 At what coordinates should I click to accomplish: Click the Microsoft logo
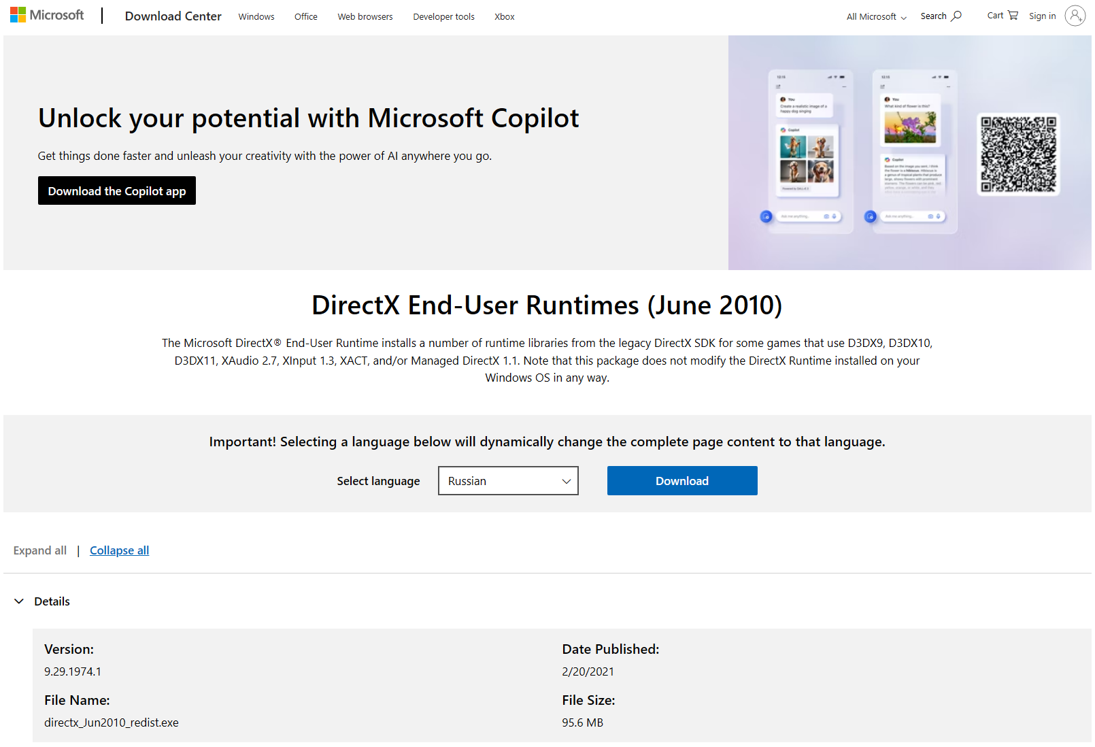tap(47, 15)
